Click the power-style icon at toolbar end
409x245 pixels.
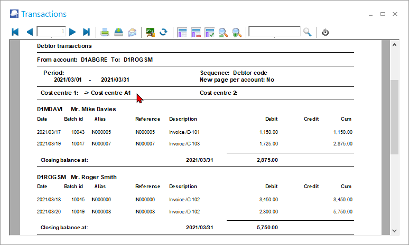click(326, 32)
